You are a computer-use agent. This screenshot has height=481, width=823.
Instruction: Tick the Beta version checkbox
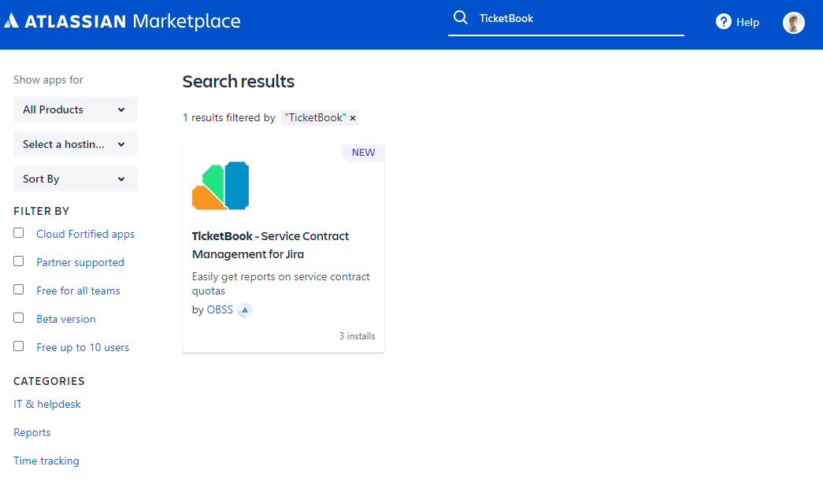pos(19,318)
